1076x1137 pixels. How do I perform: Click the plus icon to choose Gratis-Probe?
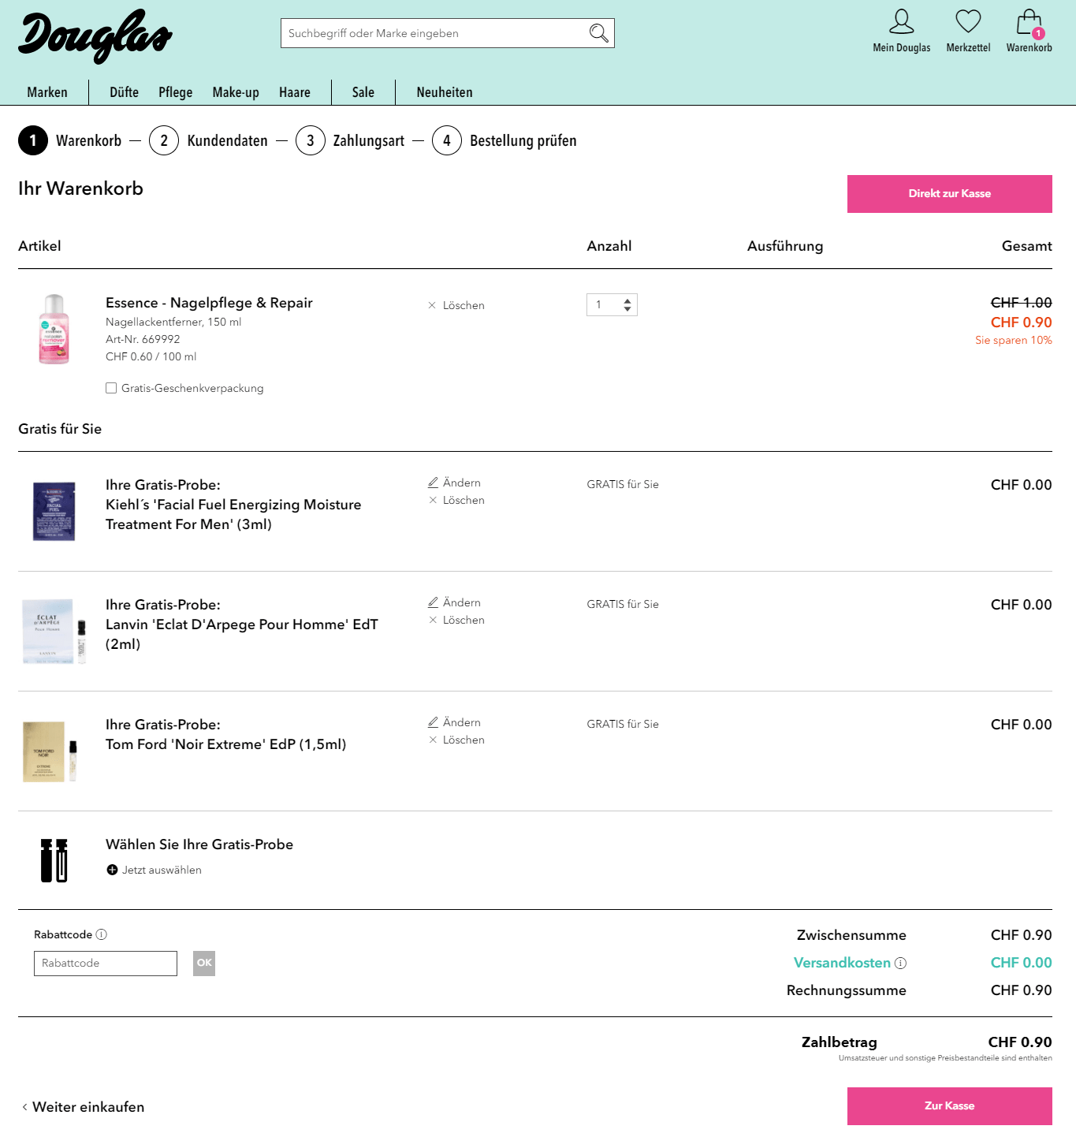(112, 870)
